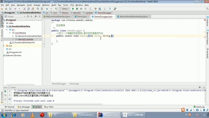The width and height of the screenshot is (209, 118).
Task: Click the Project Structure toolbar icon
Action: (x=100, y=9)
